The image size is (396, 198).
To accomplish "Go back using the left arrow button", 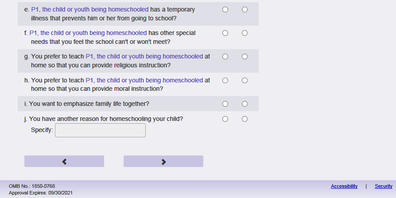I will pos(64,161).
